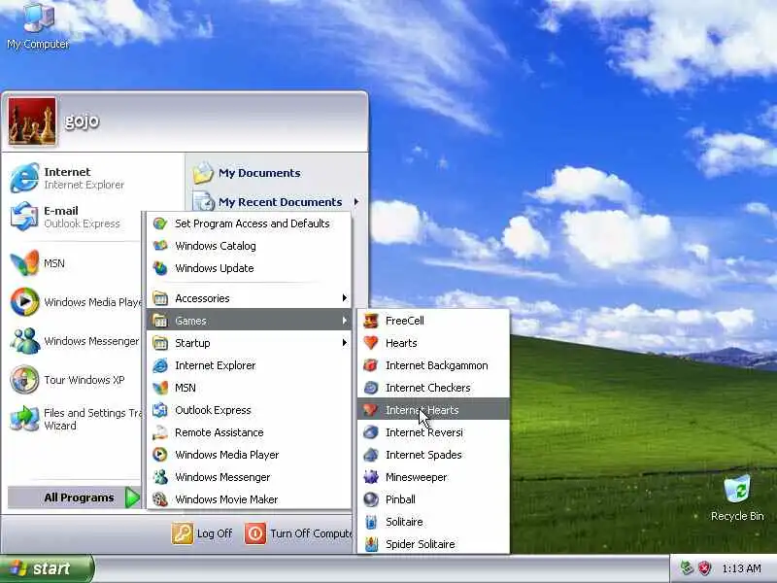Click the Windows Catalog icon
This screenshot has width=777, height=583.
point(160,246)
